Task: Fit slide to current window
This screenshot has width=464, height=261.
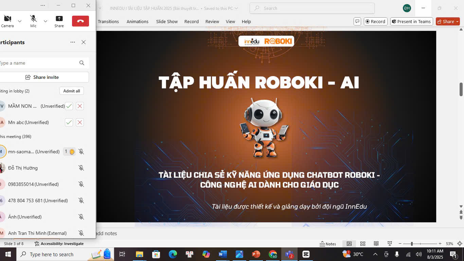Action: click(x=460, y=244)
